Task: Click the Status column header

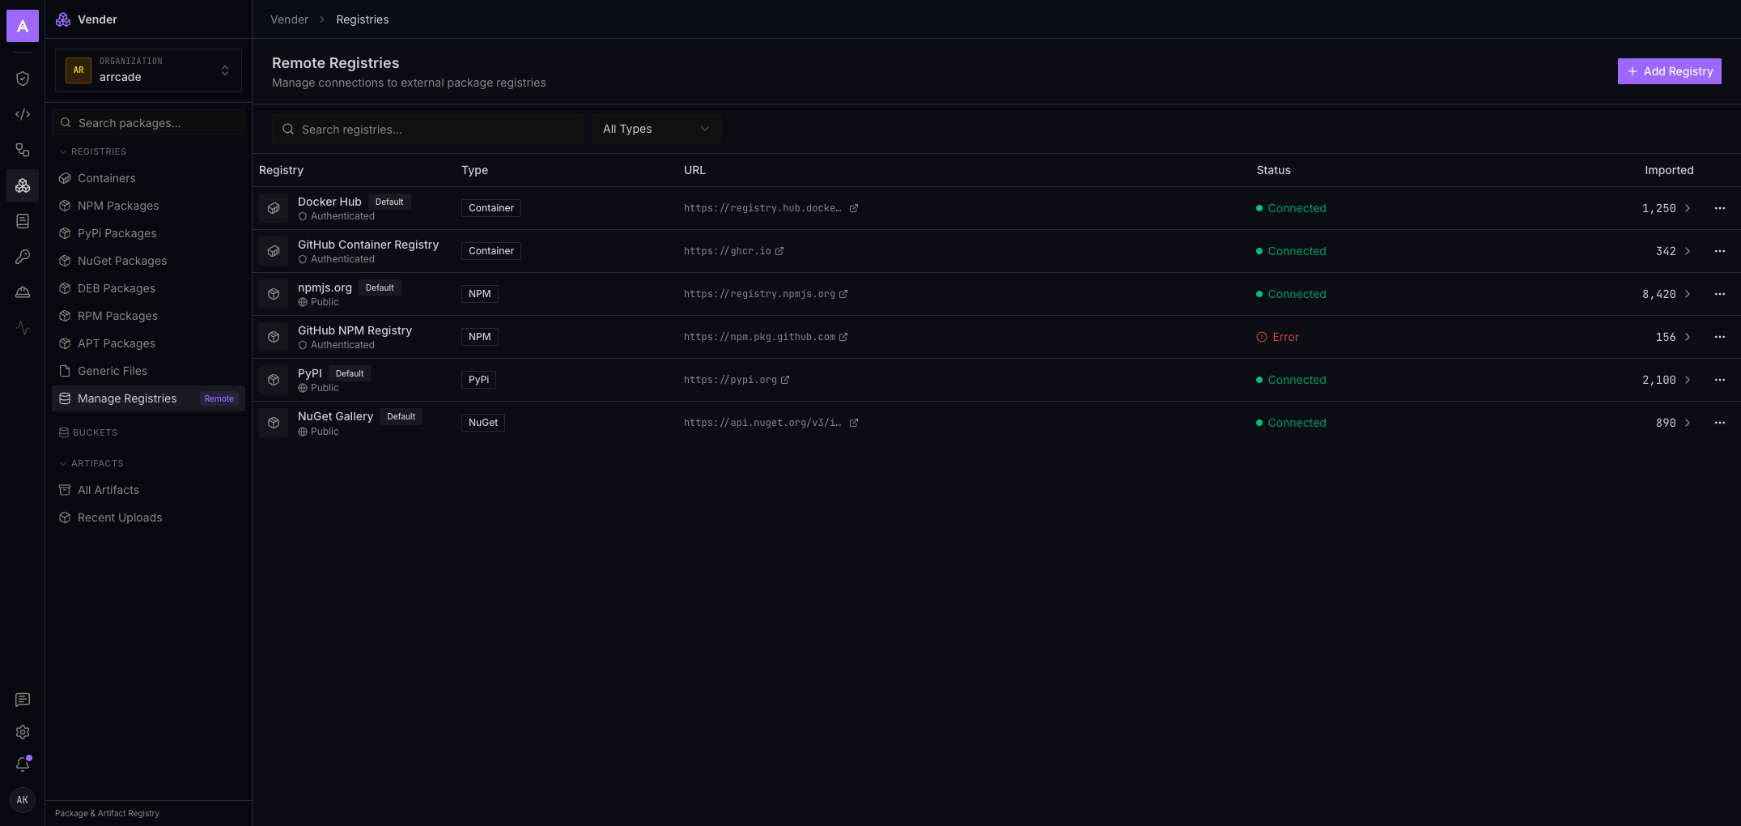Action: (1273, 170)
